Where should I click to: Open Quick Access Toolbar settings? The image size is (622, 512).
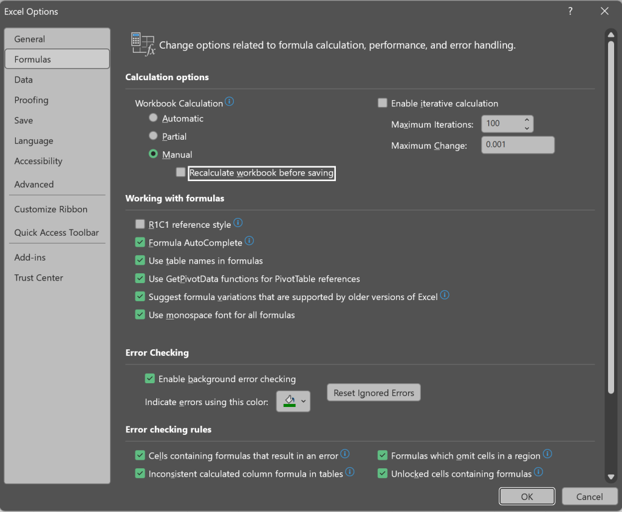[57, 233]
